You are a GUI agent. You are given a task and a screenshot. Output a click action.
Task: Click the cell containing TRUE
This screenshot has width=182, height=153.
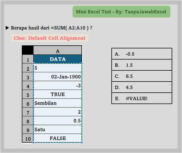coord(58,94)
